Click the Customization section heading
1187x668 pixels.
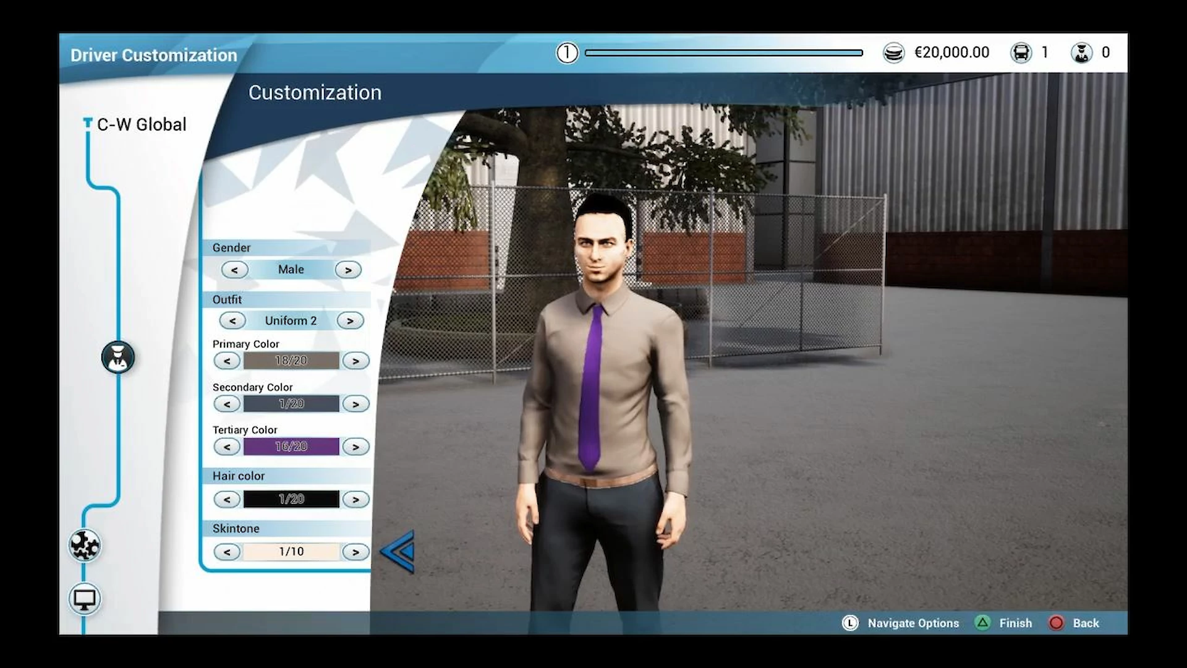pyautogui.click(x=315, y=93)
